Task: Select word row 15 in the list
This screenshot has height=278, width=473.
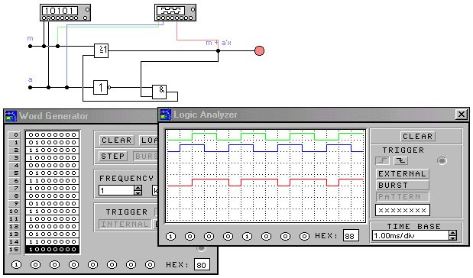Action: [x=52, y=249]
